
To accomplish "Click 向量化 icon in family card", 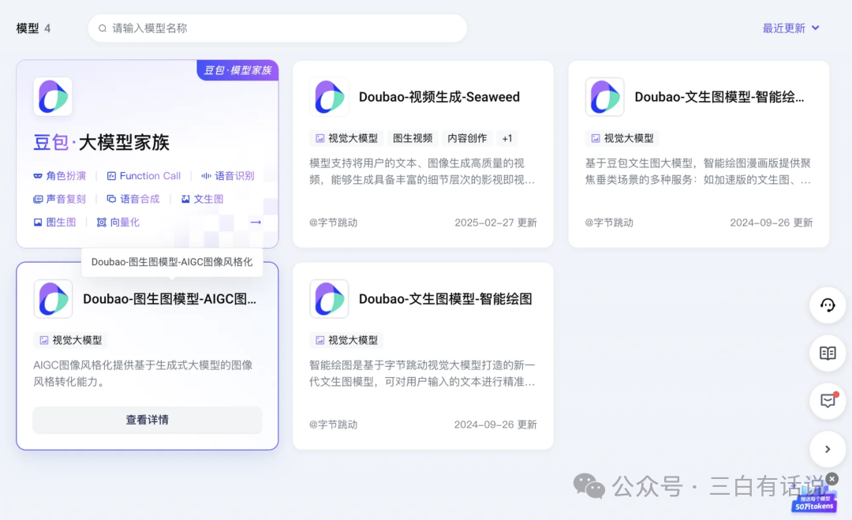I will 101,223.
